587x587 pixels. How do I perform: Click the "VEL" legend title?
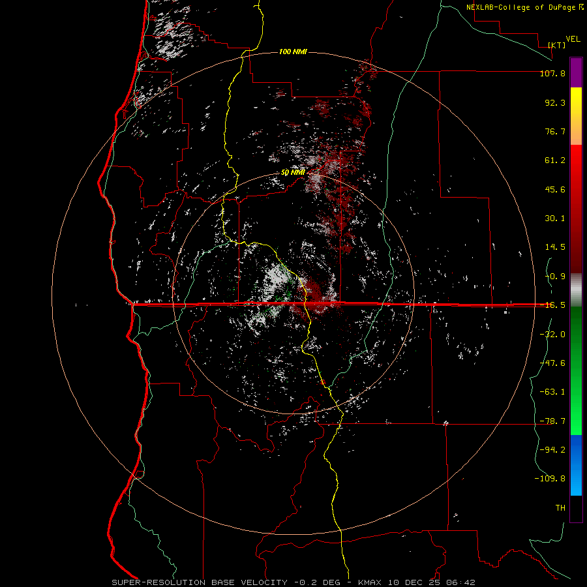click(573, 39)
